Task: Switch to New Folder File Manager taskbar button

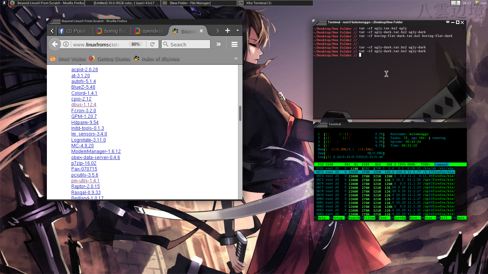Action: coord(199,3)
